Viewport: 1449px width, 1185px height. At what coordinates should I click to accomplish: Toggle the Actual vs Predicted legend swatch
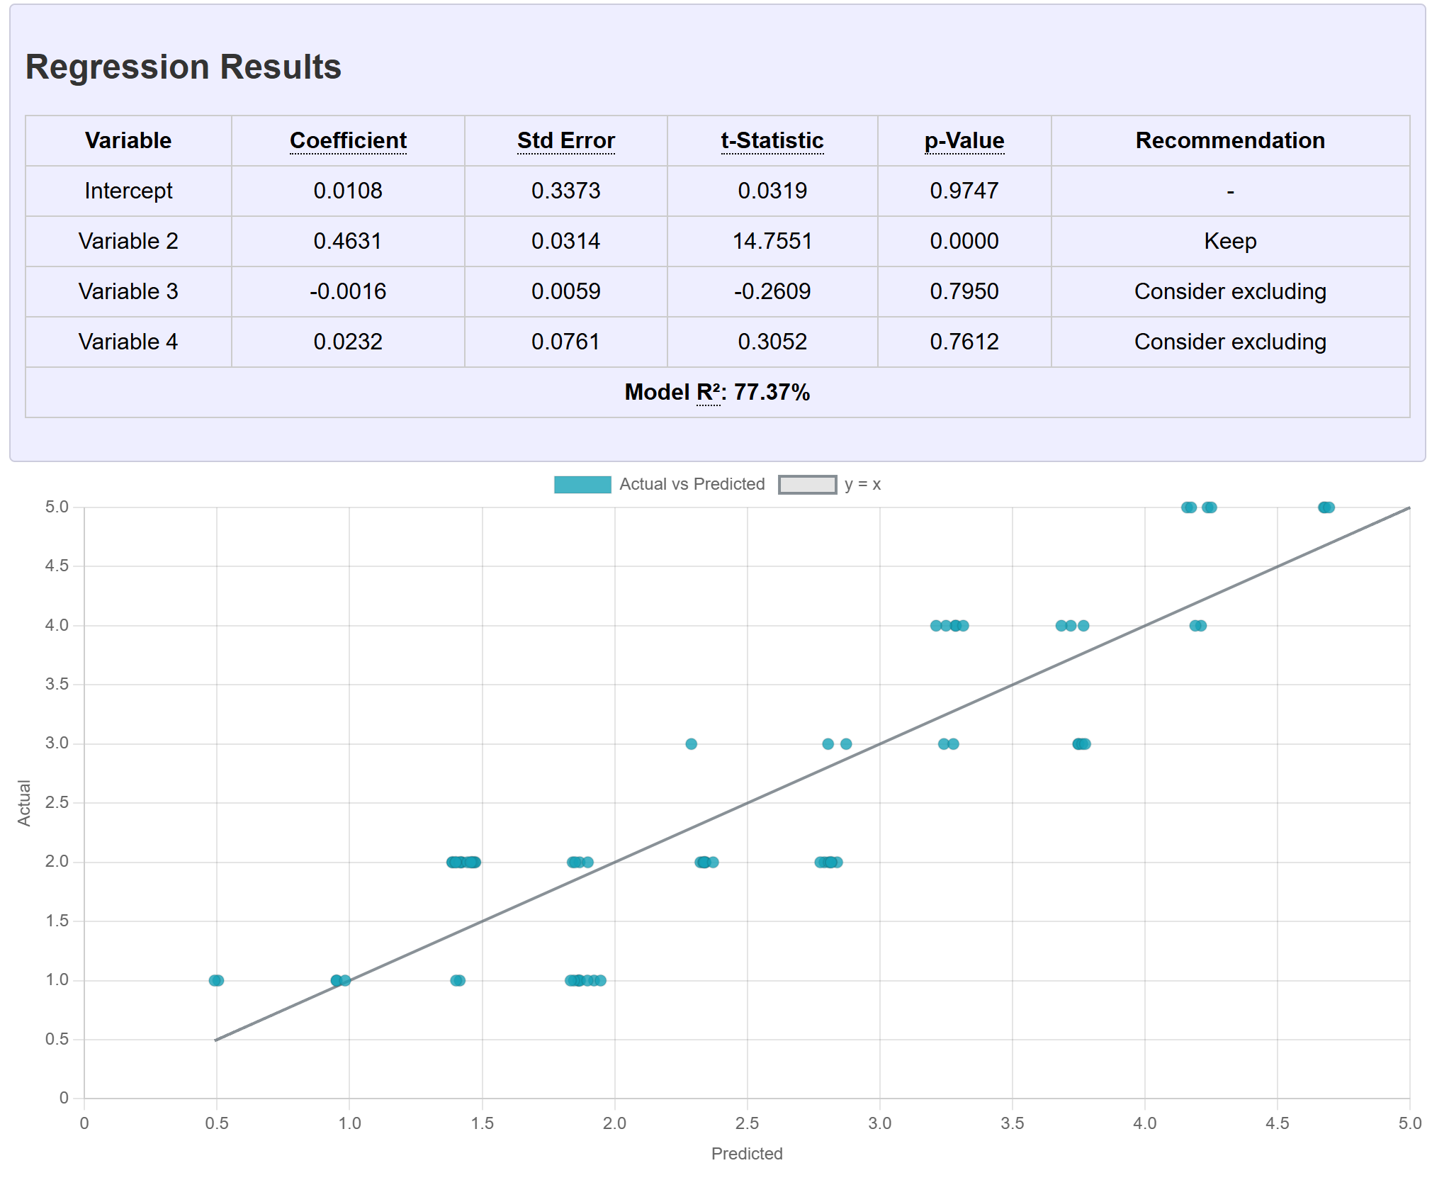(x=582, y=485)
